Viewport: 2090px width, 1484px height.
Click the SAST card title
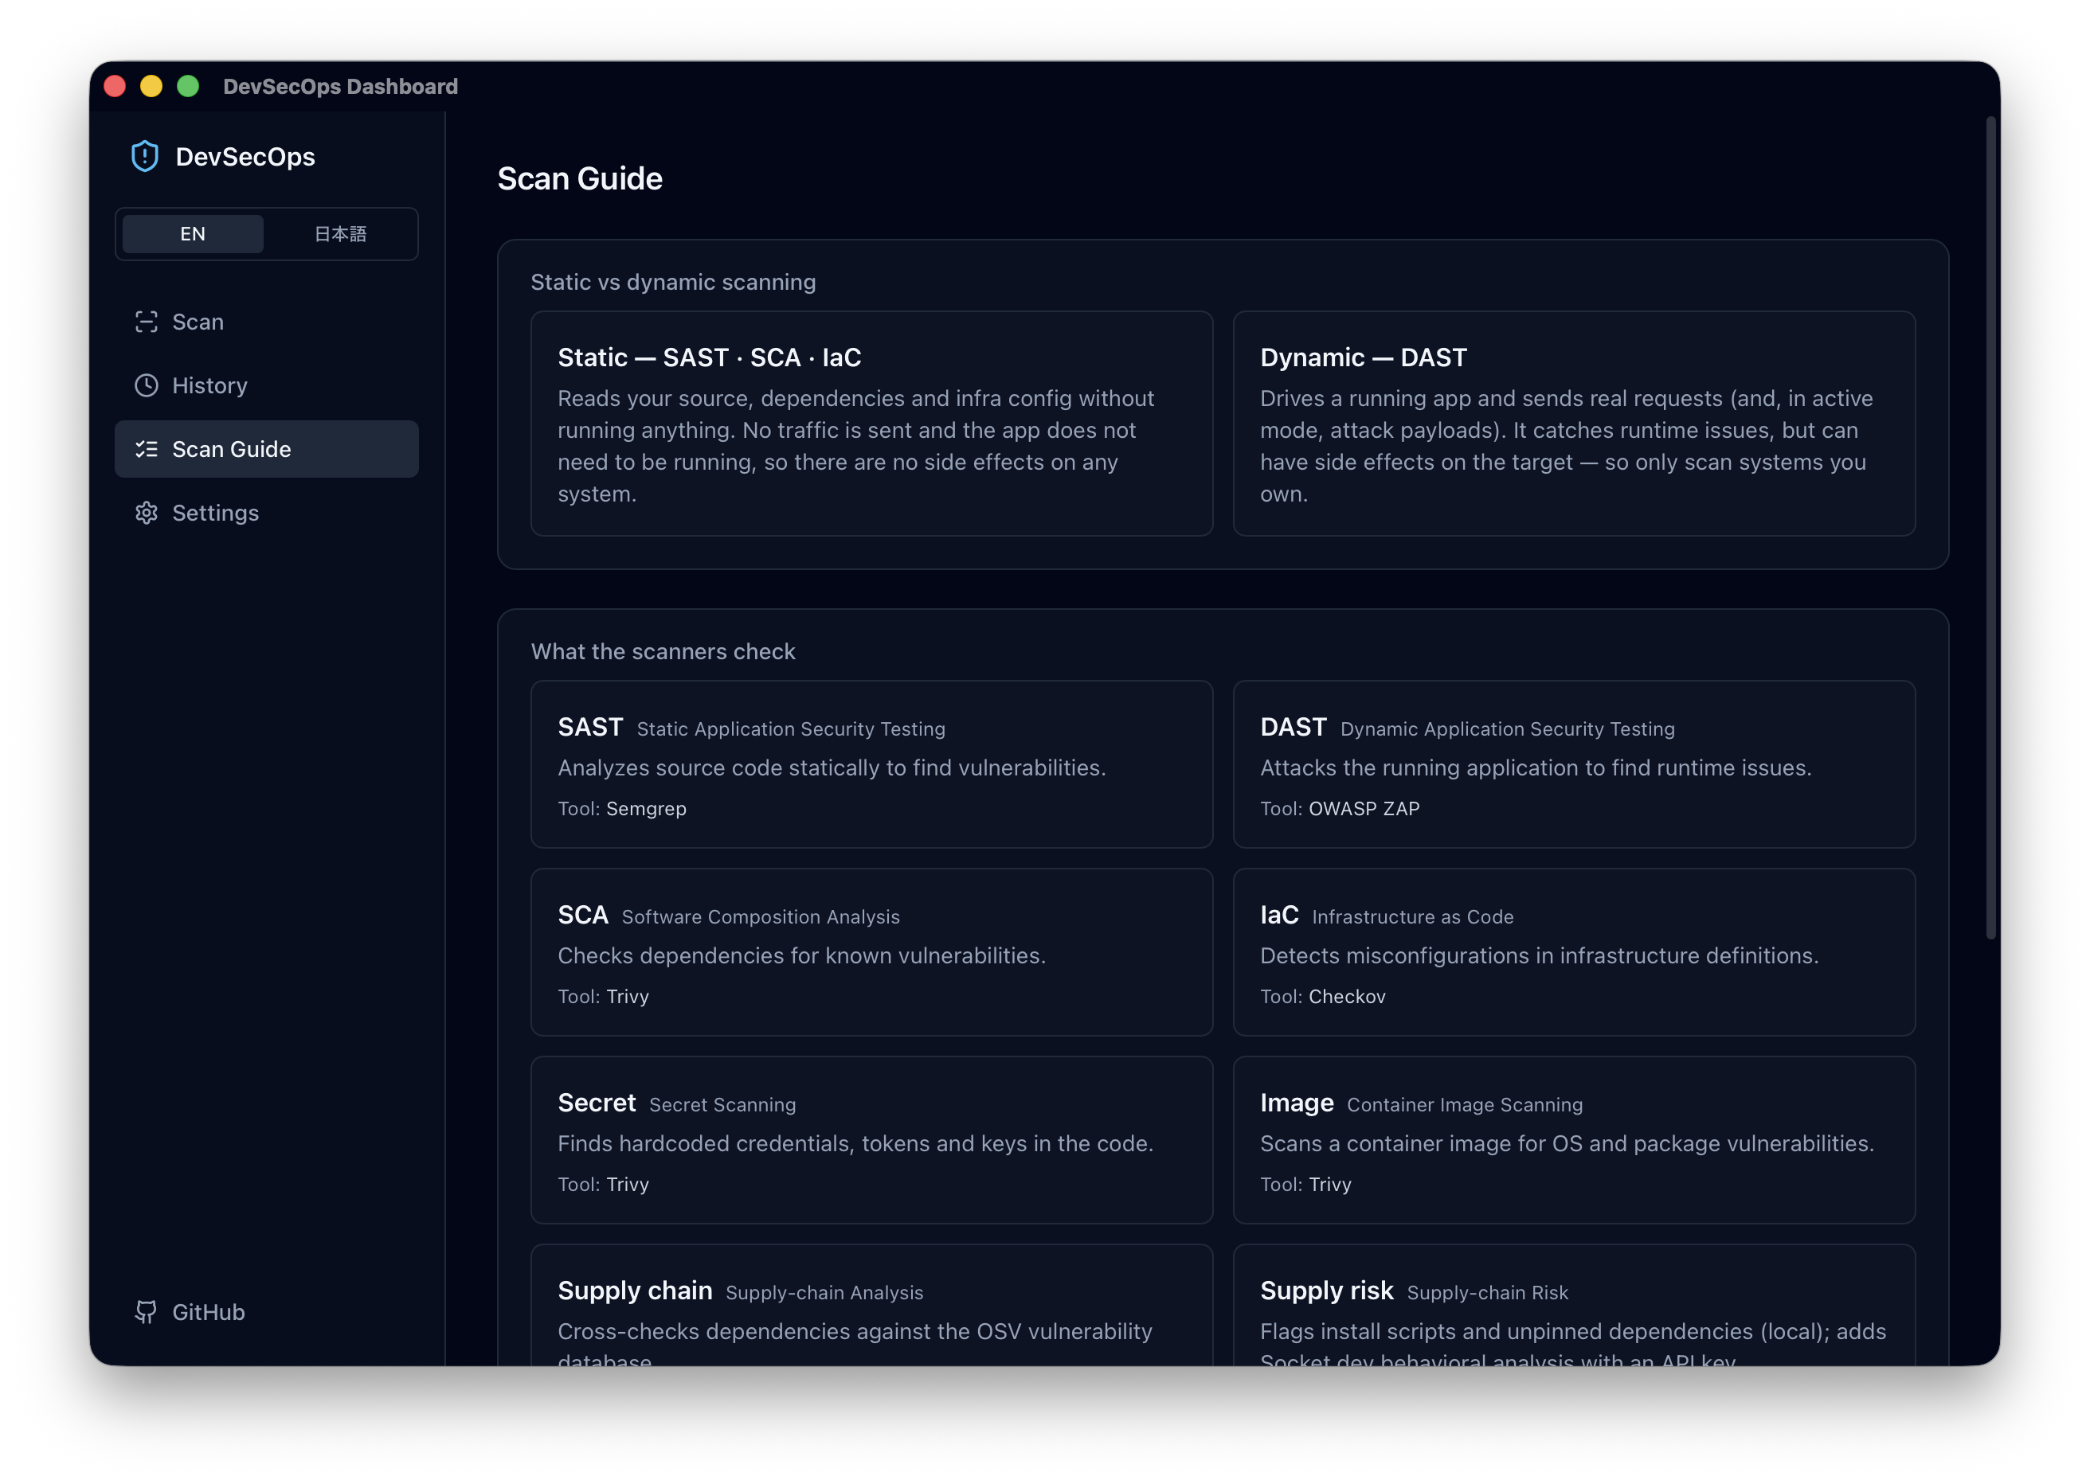[591, 726]
